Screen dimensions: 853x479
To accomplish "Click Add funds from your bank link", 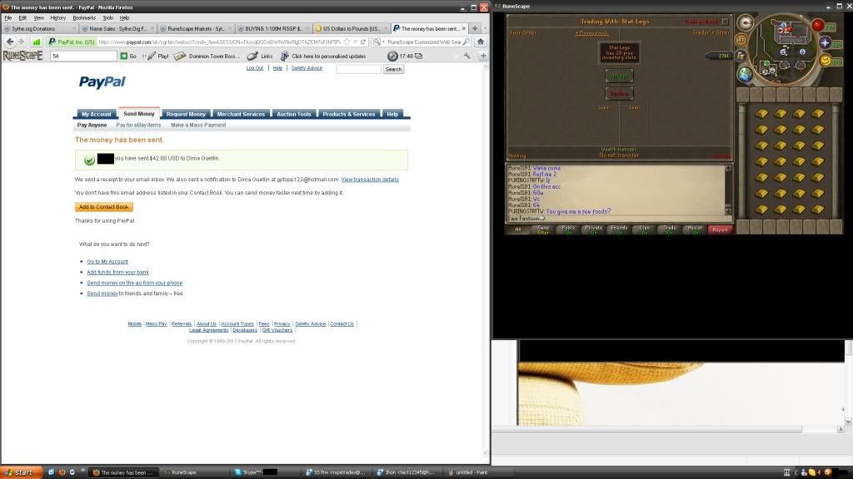I will point(118,272).
